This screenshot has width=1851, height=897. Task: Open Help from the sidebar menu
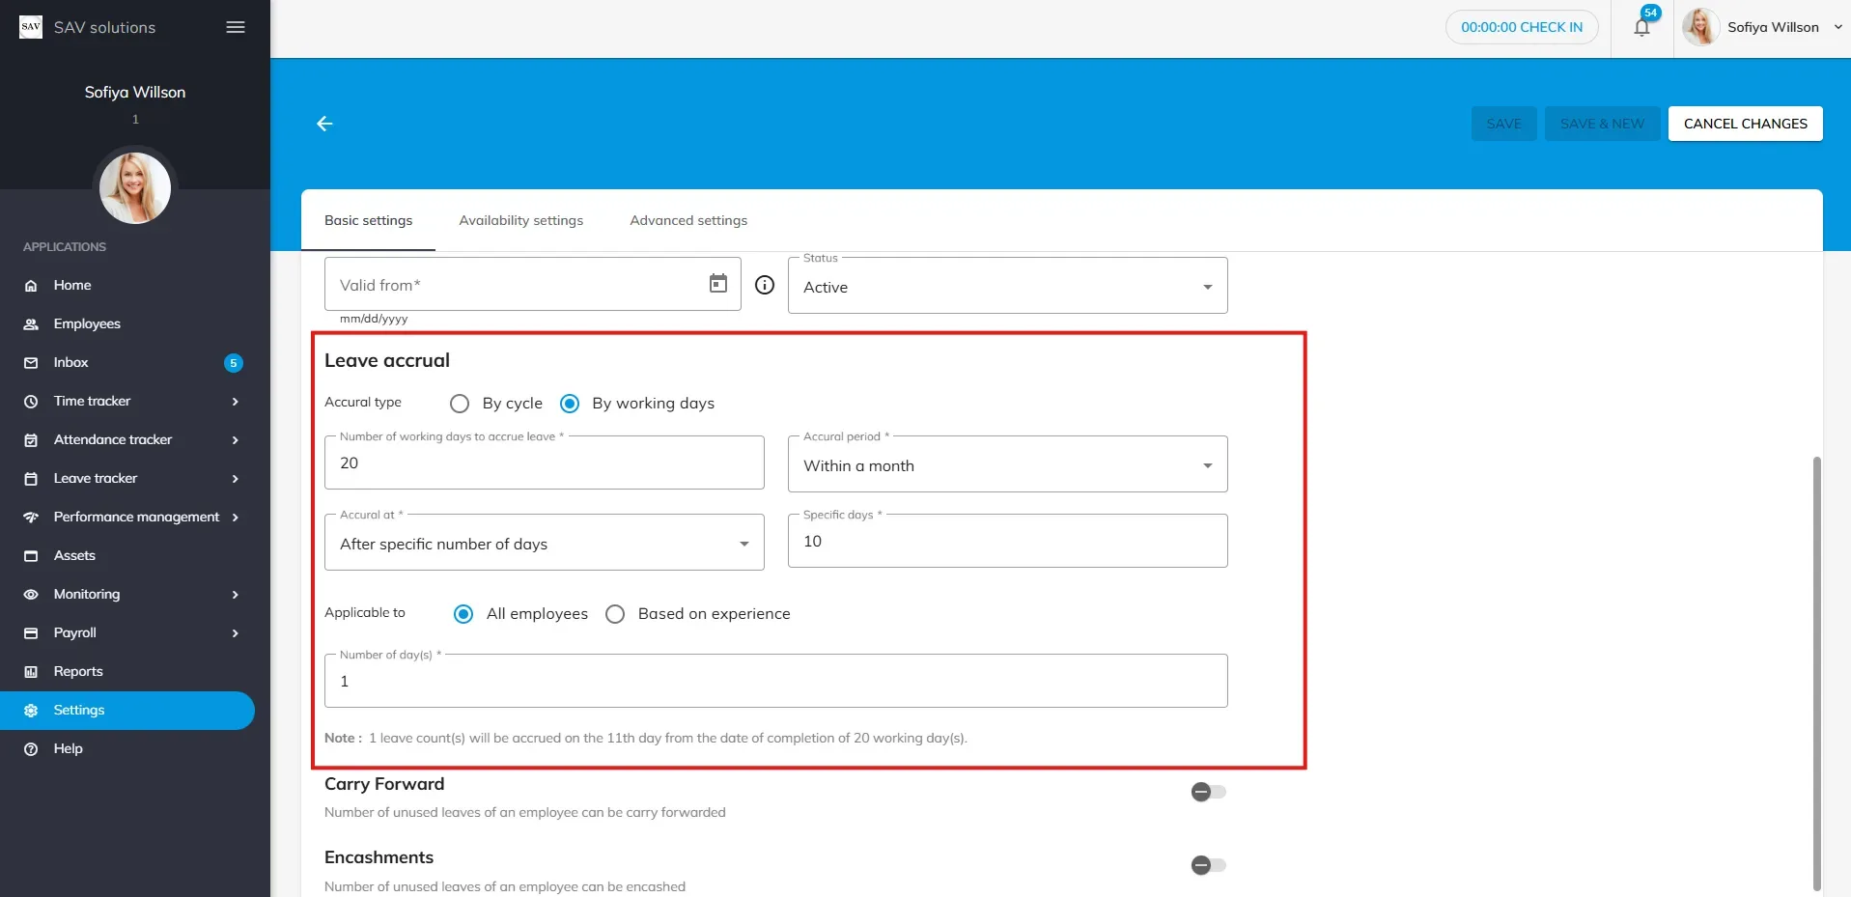(x=127, y=749)
